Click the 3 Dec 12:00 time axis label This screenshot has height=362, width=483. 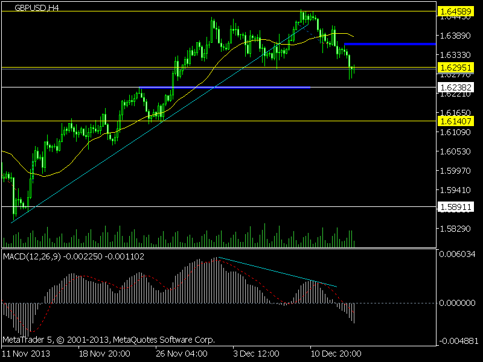point(256,354)
